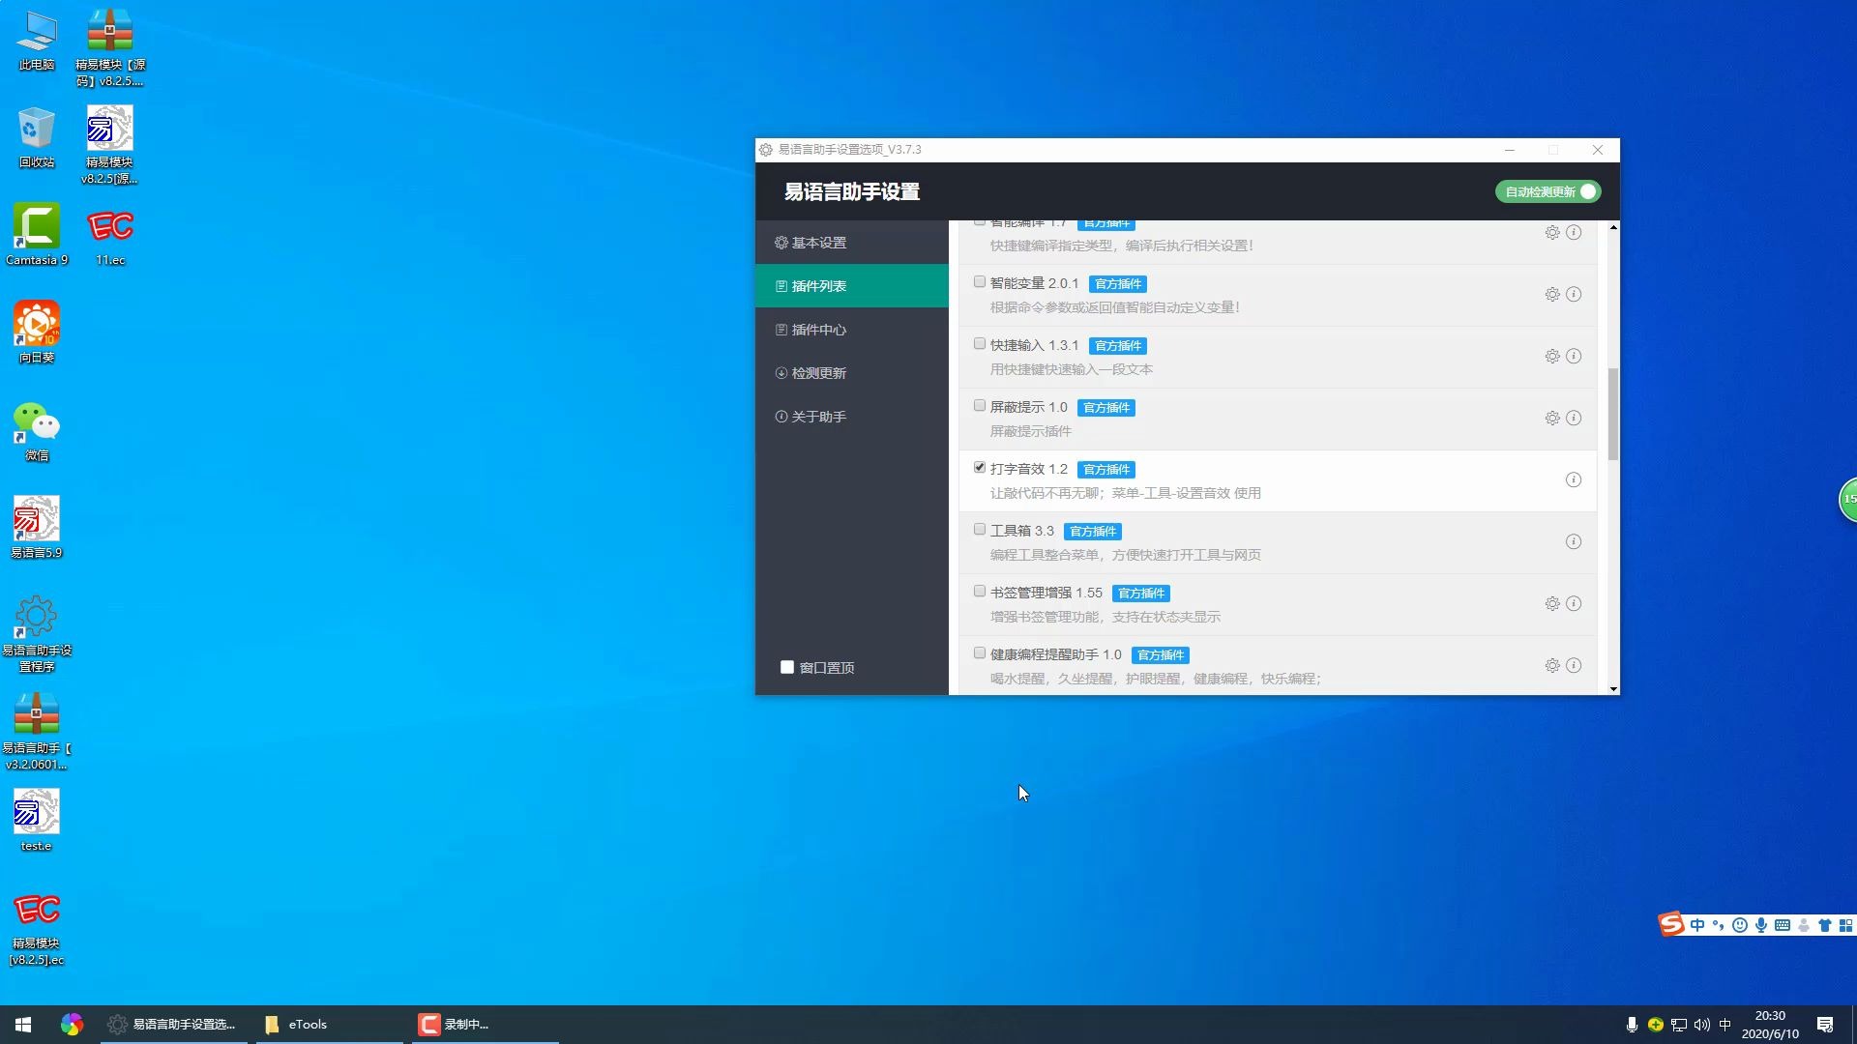The width and height of the screenshot is (1857, 1044).
Task: Show info for 快捷输入 plugin
Action: [x=1574, y=356]
